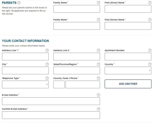Click the help icon beside PARENTS heading
The image size is (158, 123).
19,3
